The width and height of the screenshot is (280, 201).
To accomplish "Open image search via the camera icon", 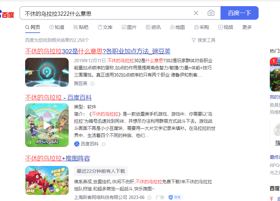I will (211, 13).
